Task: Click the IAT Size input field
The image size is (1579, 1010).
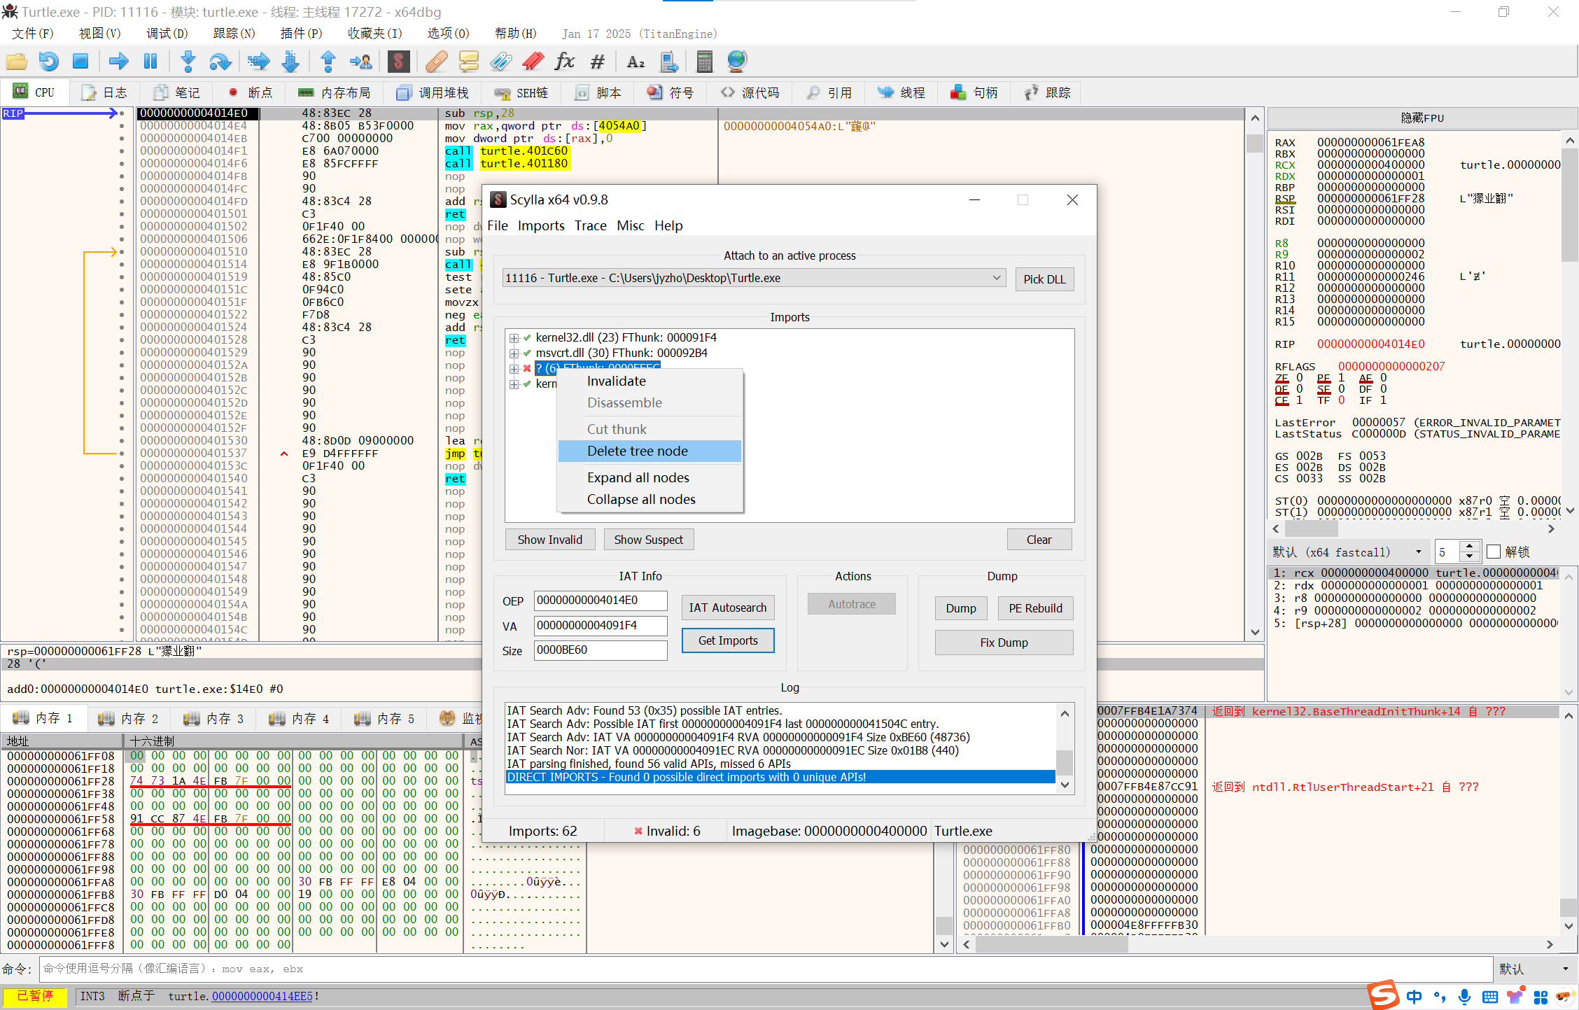Action: pos(601,650)
